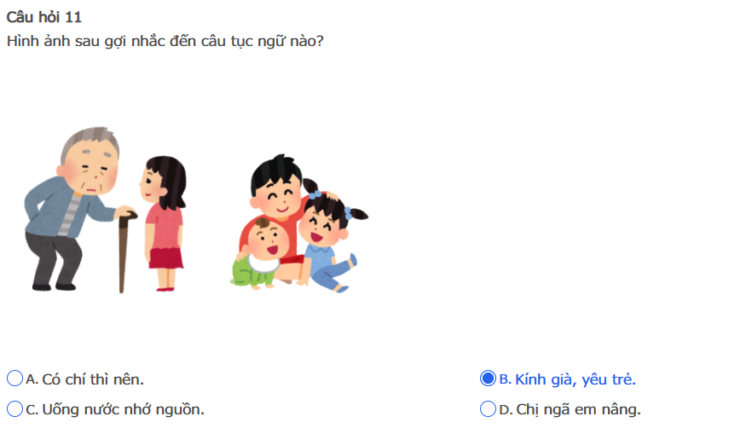The image size is (752, 428).
Task: Select radio button for option B
Action: [x=488, y=379]
